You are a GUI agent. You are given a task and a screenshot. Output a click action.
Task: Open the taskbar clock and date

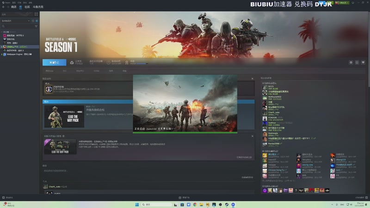coord(360,204)
